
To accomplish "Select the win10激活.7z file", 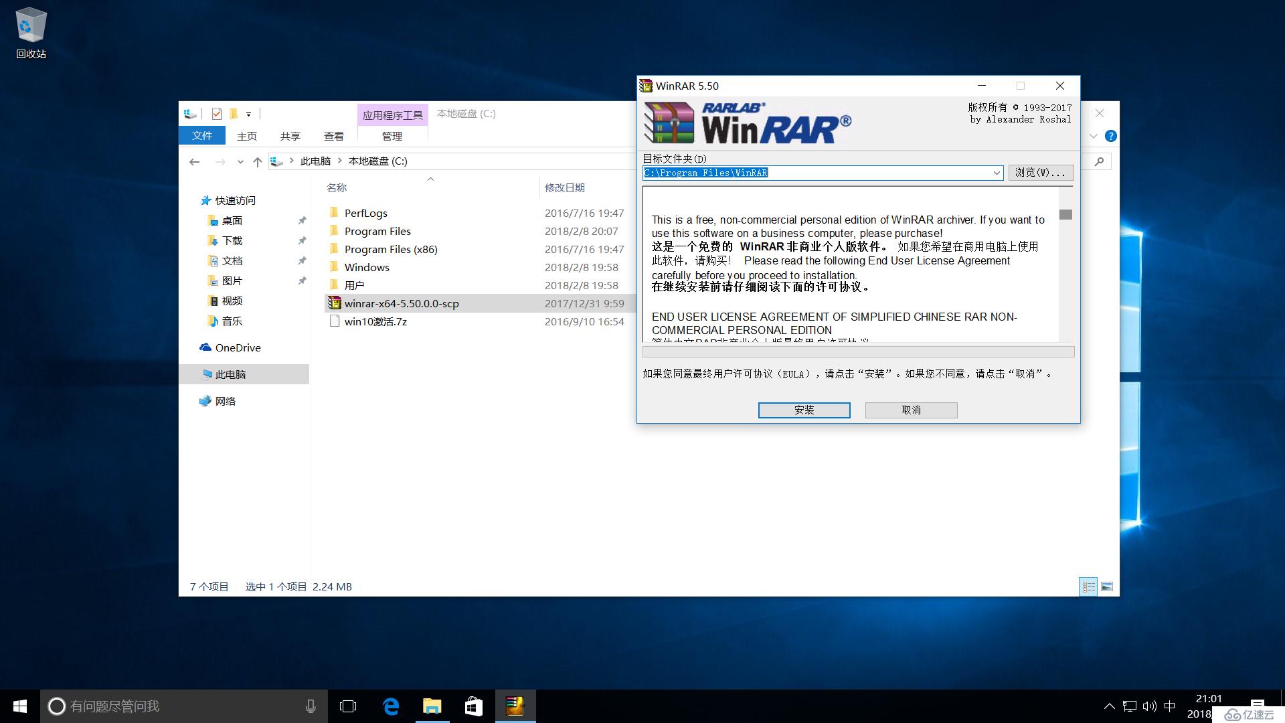I will pos(375,321).
